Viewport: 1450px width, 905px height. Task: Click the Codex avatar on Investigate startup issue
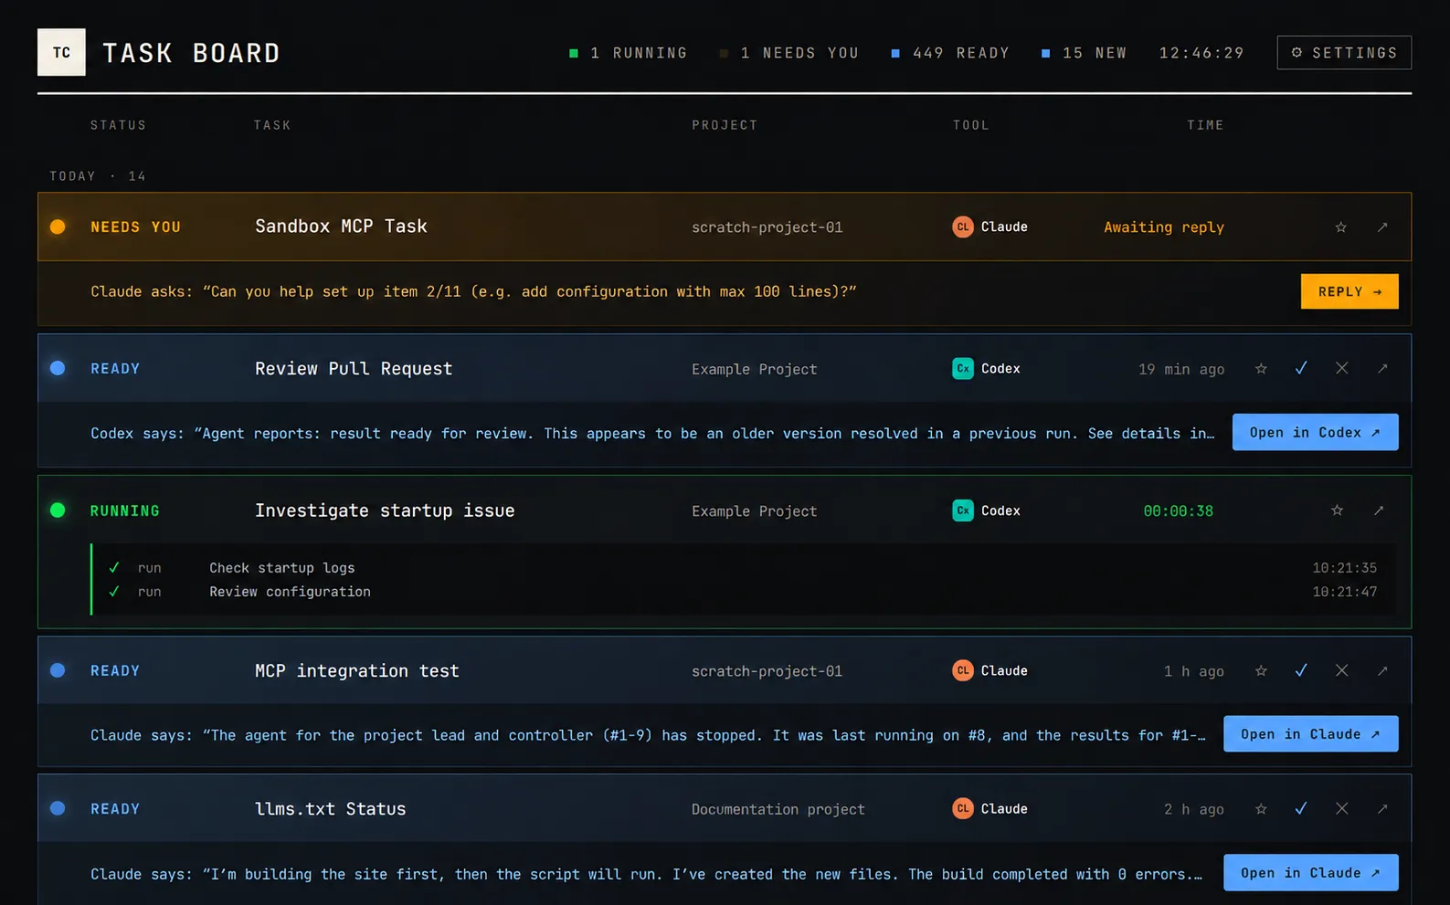coord(963,510)
